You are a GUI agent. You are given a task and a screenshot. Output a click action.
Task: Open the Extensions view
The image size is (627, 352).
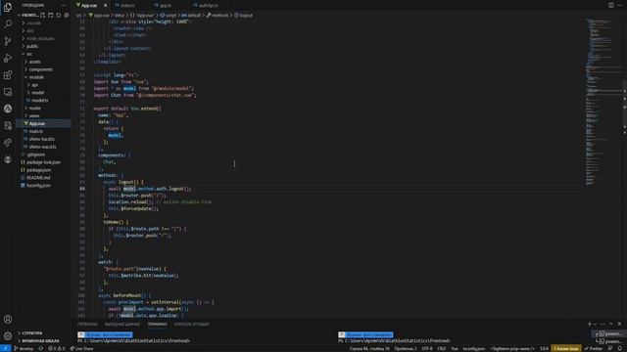click(8, 74)
